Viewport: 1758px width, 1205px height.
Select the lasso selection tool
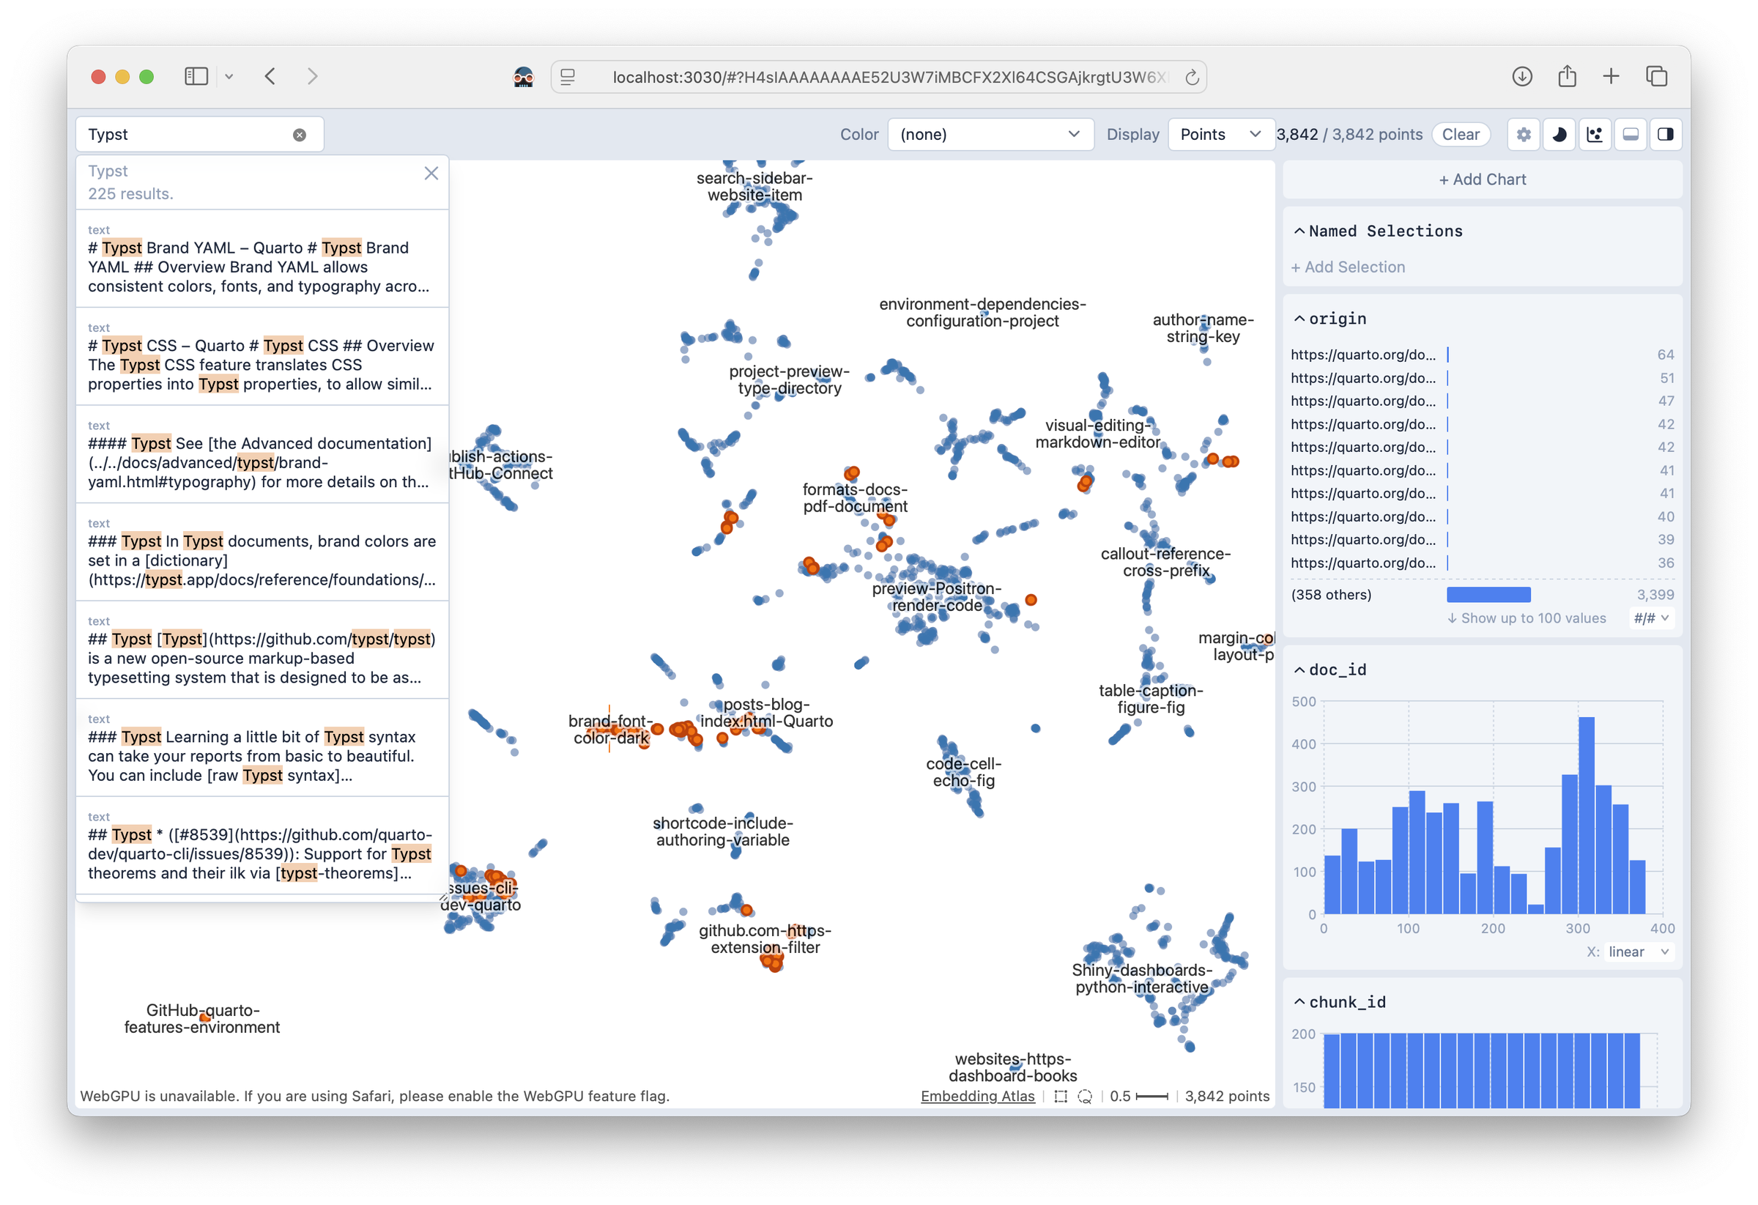click(x=1085, y=1095)
